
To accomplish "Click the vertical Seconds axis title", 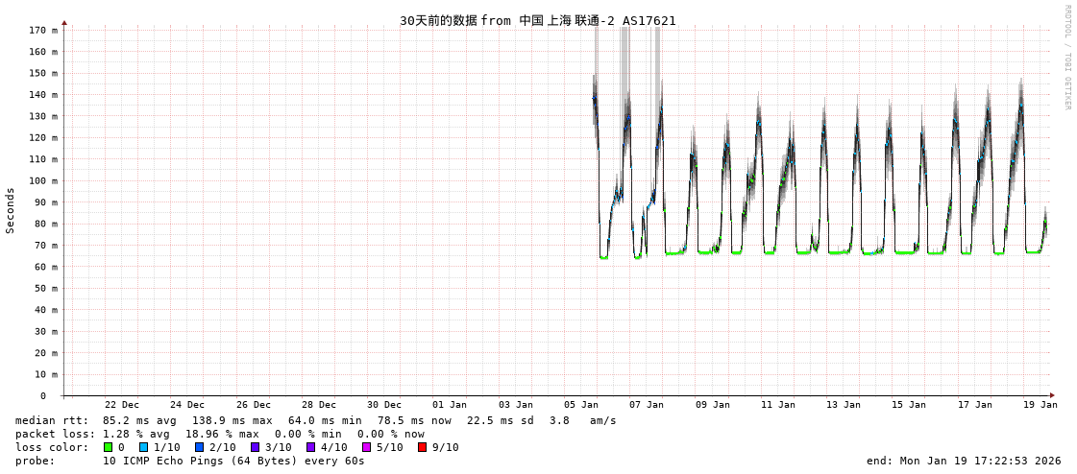I will click(x=11, y=210).
